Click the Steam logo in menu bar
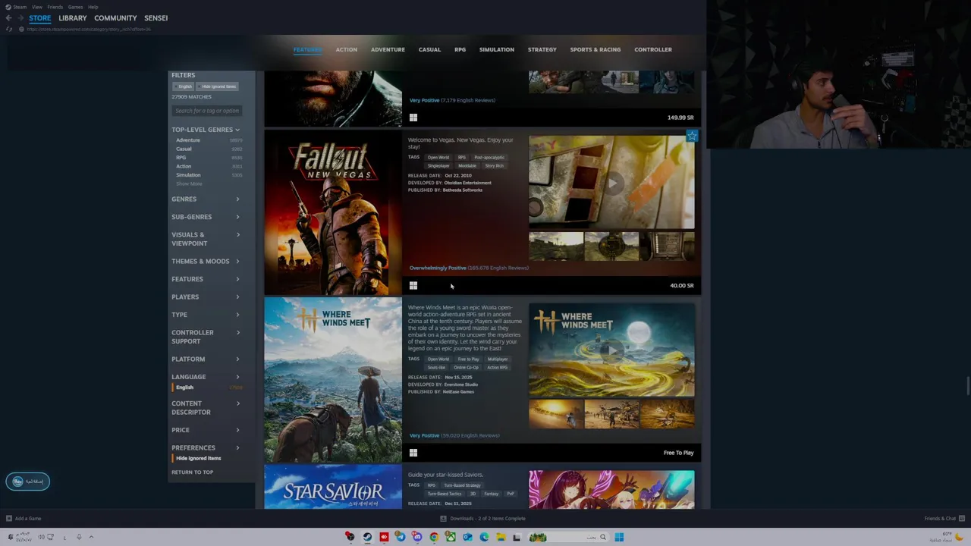The width and height of the screenshot is (971, 546). pyautogui.click(x=9, y=7)
